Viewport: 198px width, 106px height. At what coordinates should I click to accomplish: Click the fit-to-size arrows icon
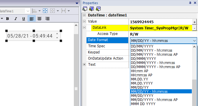(45, 11)
